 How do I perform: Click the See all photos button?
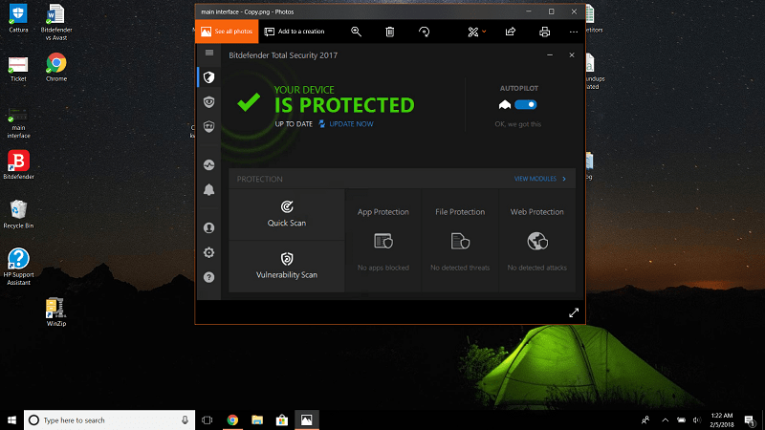[227, 32]
